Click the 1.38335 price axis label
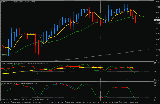 pos(157,7)
